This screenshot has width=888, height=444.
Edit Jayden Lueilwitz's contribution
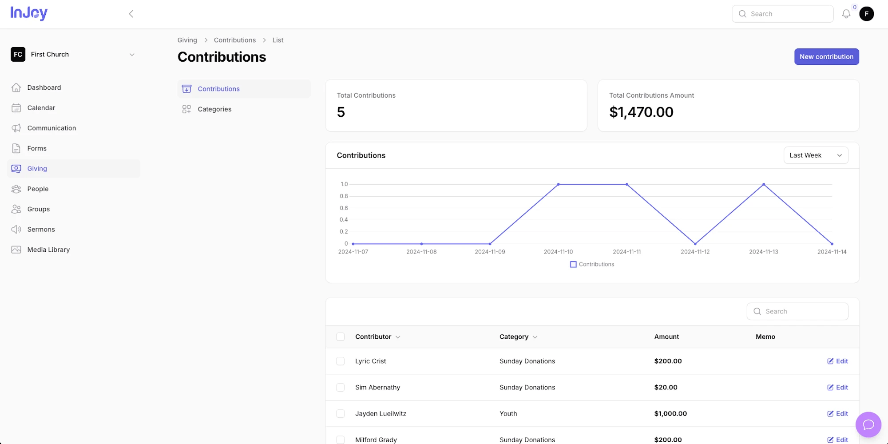pos(837,413)
